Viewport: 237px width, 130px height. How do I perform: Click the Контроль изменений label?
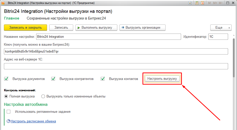coord(20,90)
